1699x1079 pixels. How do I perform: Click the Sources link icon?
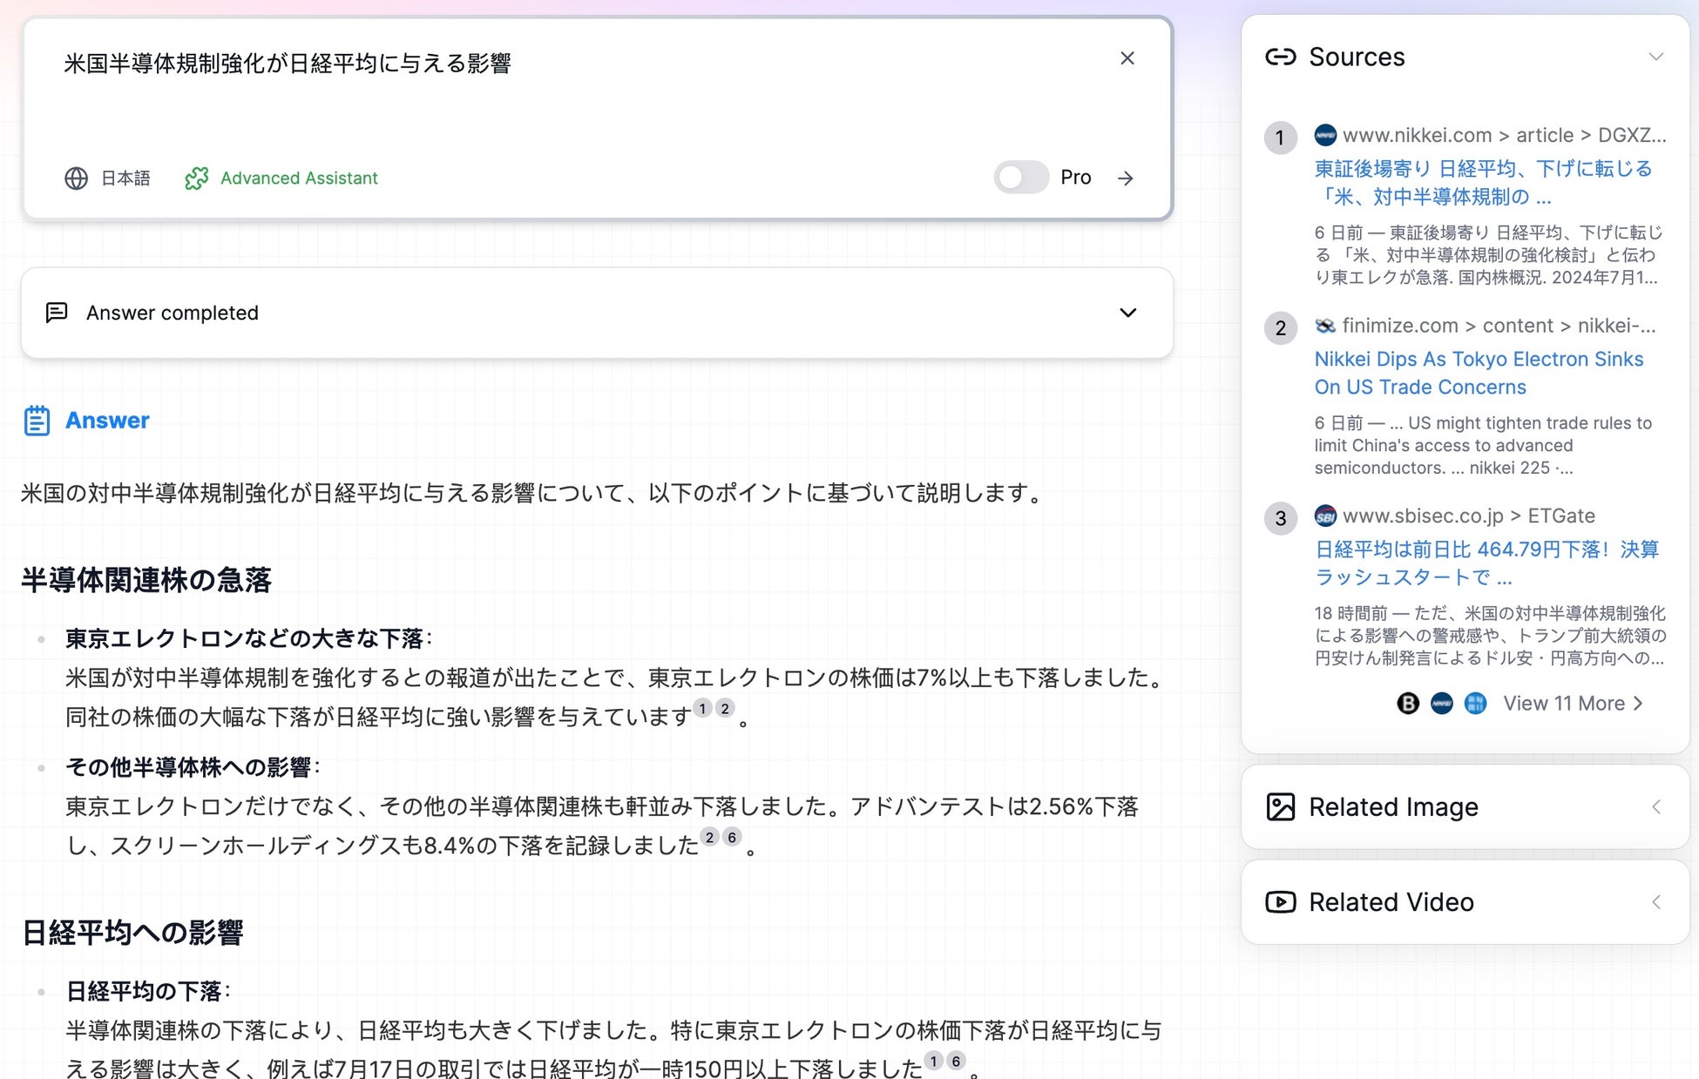pyautogui.click(x=1280, y=57)
